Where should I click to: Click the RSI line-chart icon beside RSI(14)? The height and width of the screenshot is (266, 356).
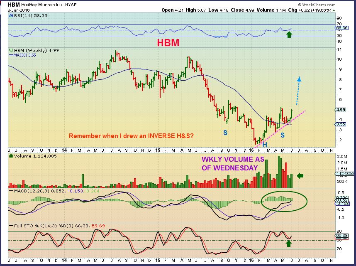(11, 15)
